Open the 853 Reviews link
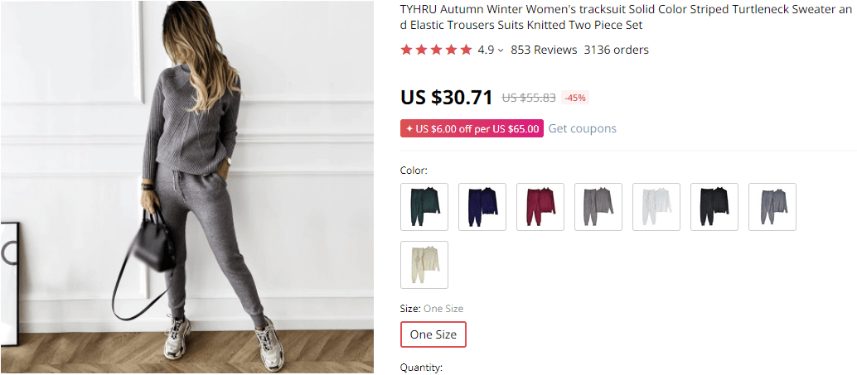857x375 pixels. pos(544,50)
